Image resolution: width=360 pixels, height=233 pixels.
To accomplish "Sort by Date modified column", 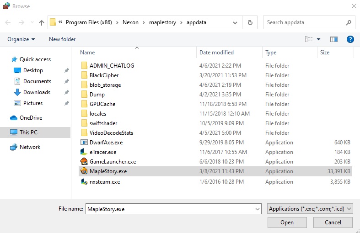I will click(216, 53).
